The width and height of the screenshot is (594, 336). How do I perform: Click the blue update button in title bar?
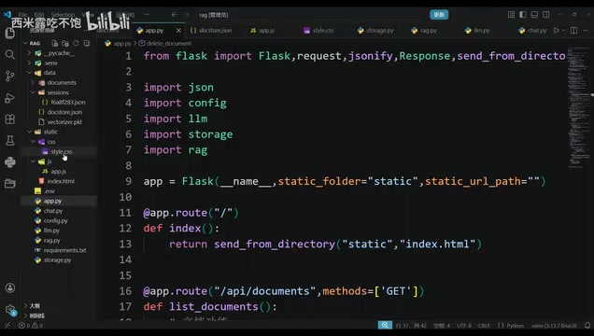tap(439, 15)
